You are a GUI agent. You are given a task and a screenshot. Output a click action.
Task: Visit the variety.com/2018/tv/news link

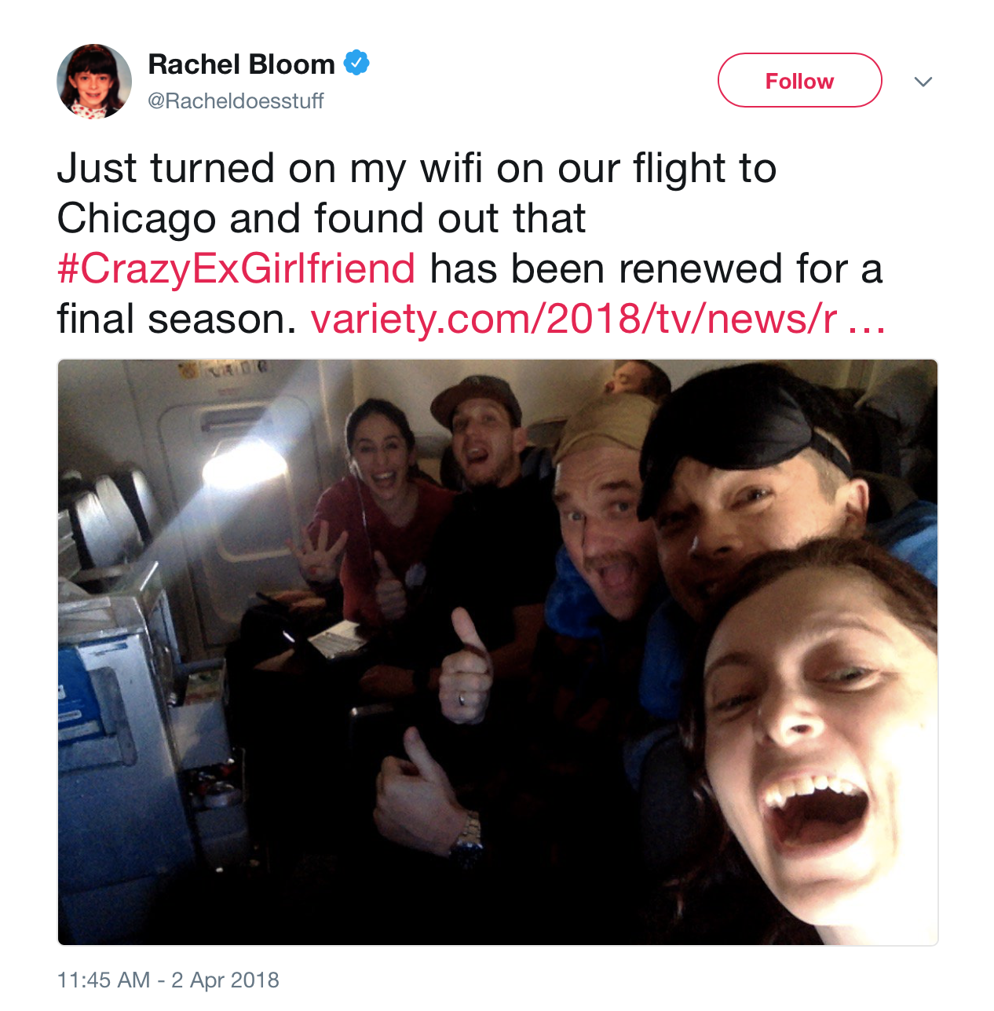pyautogui.click(x=573, y=319)
